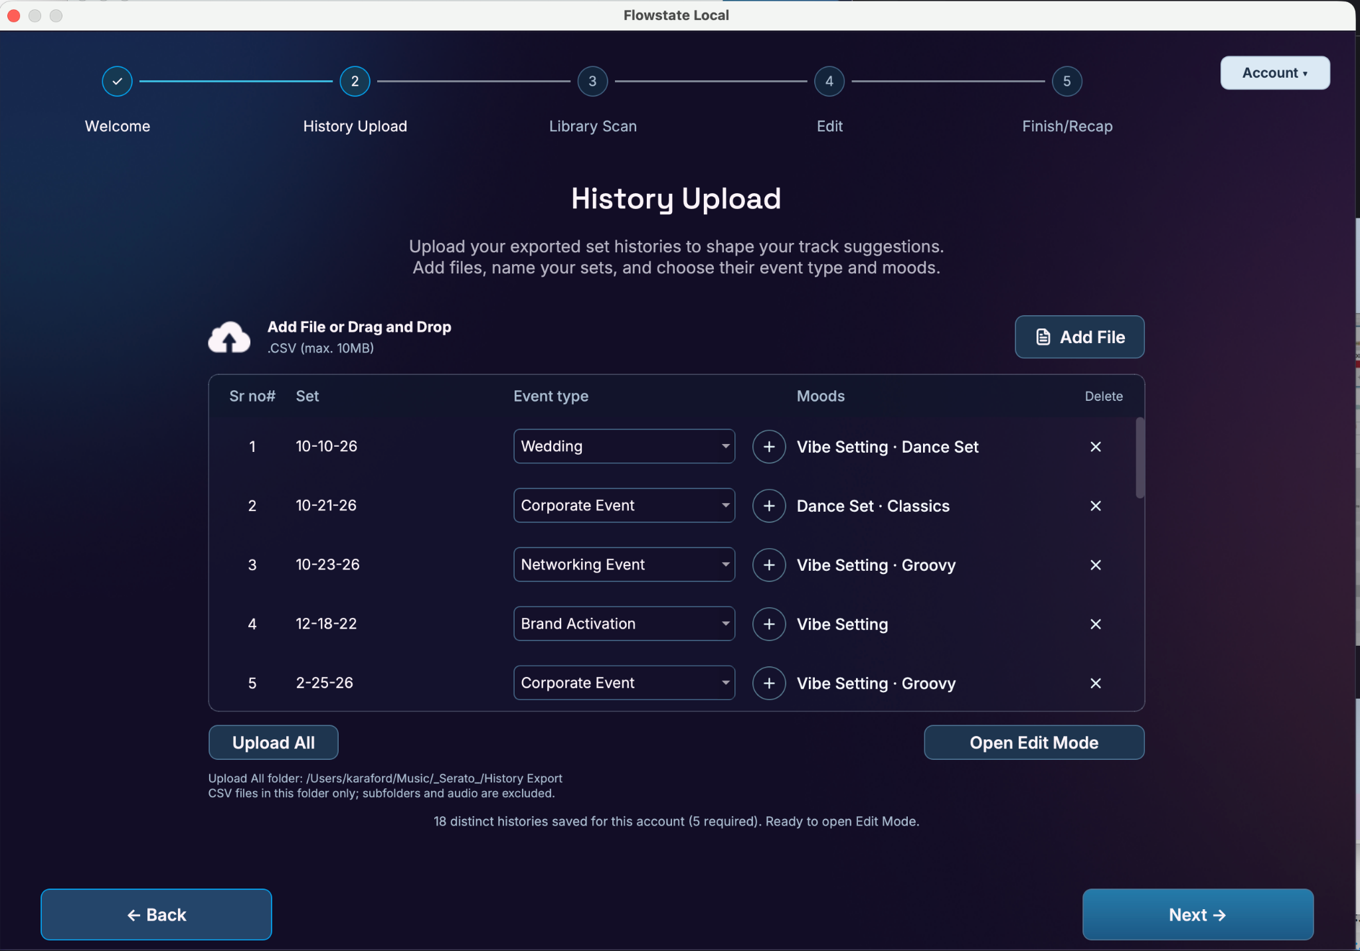
Task: Open the Brand Activation dropdown
Action: [x=624, y=623]
